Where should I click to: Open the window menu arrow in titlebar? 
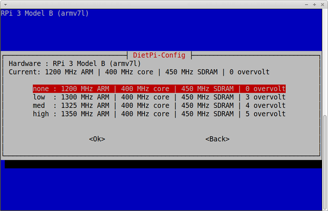coord(5,4)
